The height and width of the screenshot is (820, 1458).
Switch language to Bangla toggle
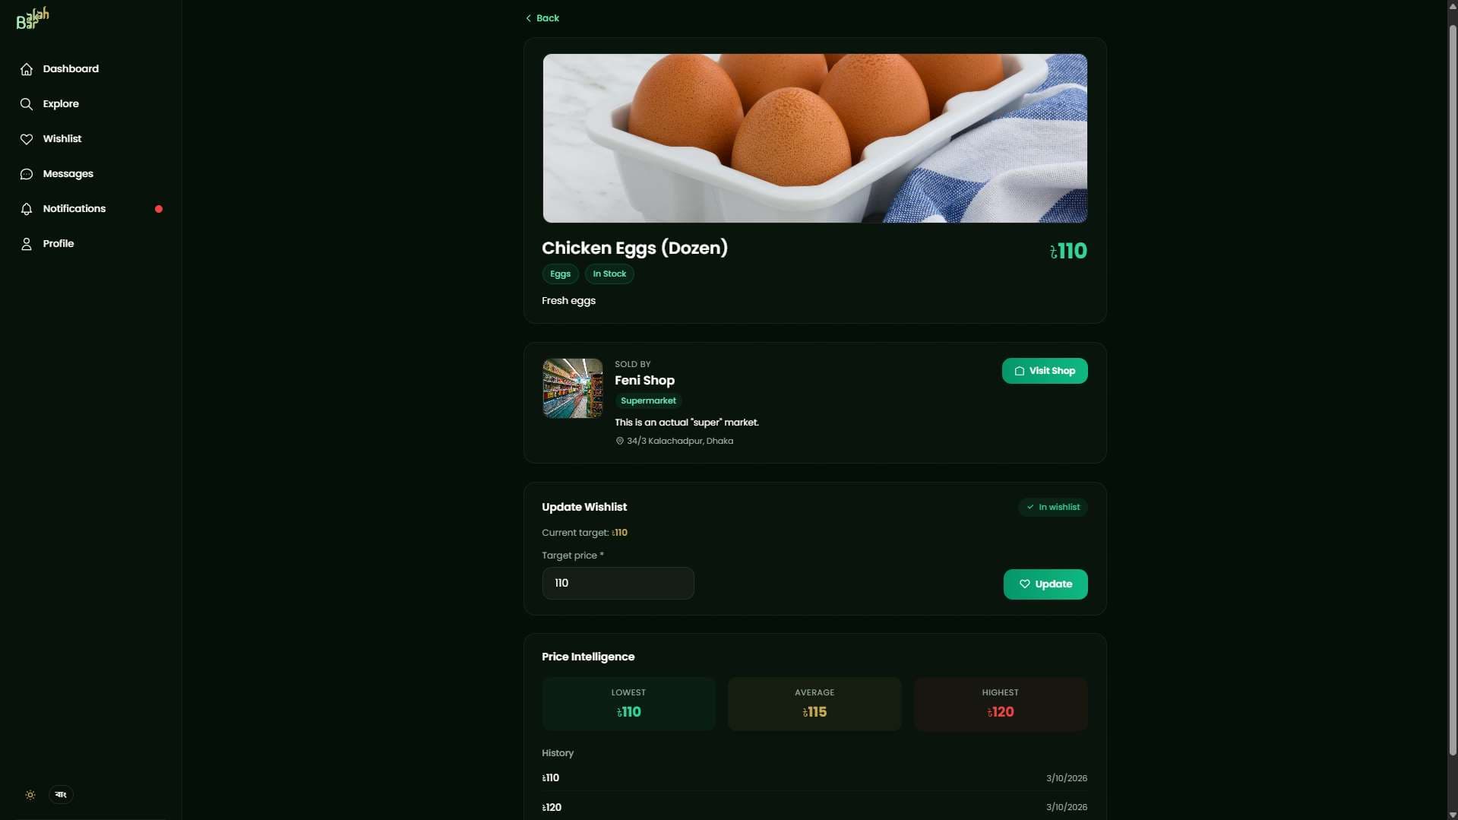[61, 795]
